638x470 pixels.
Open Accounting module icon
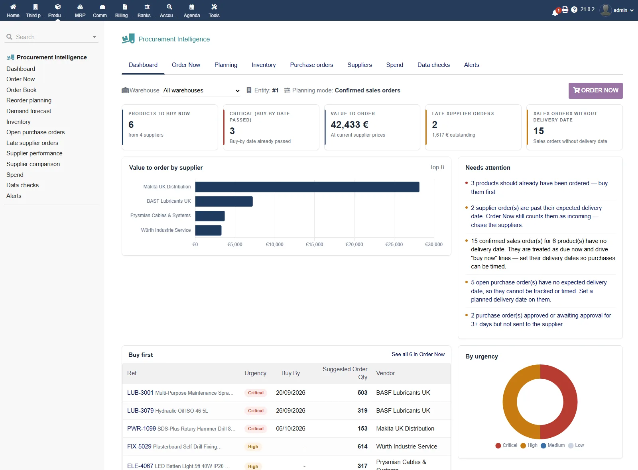pos(169,7)
